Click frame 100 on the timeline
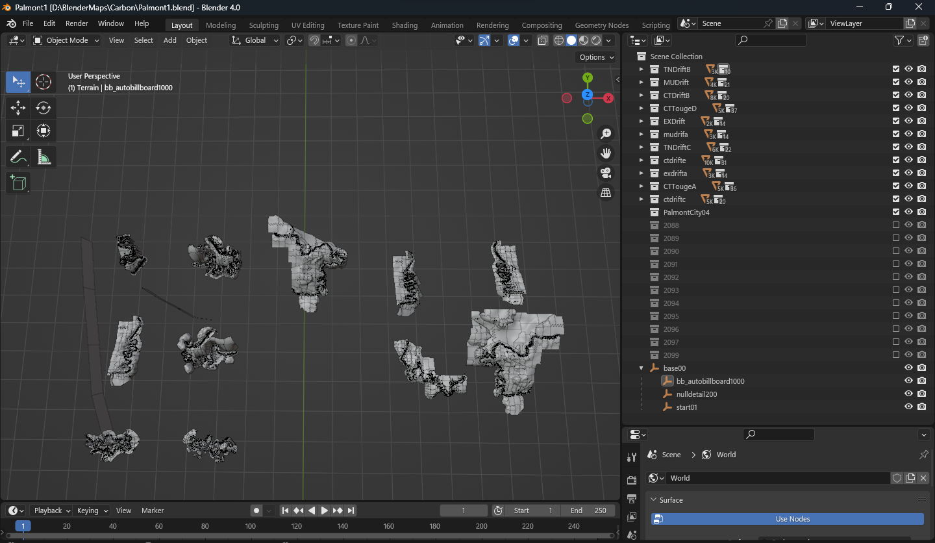The image size is (935, 543). [x=251, y=526]
